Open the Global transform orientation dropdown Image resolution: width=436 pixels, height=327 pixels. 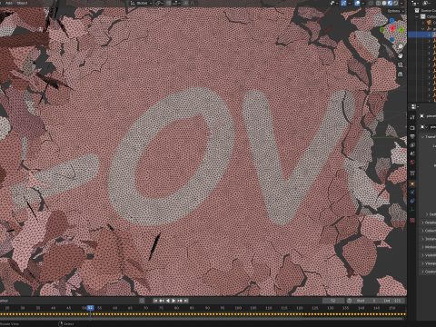[x=141, y=3]
